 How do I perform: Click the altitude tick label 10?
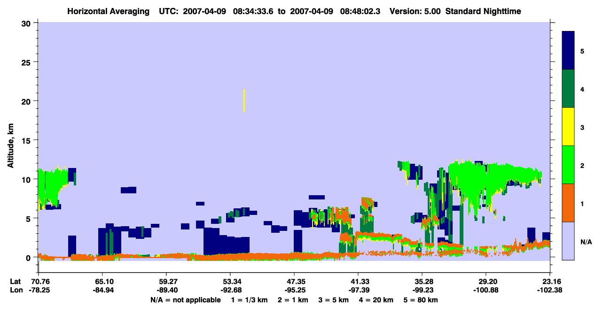point(27,179)
